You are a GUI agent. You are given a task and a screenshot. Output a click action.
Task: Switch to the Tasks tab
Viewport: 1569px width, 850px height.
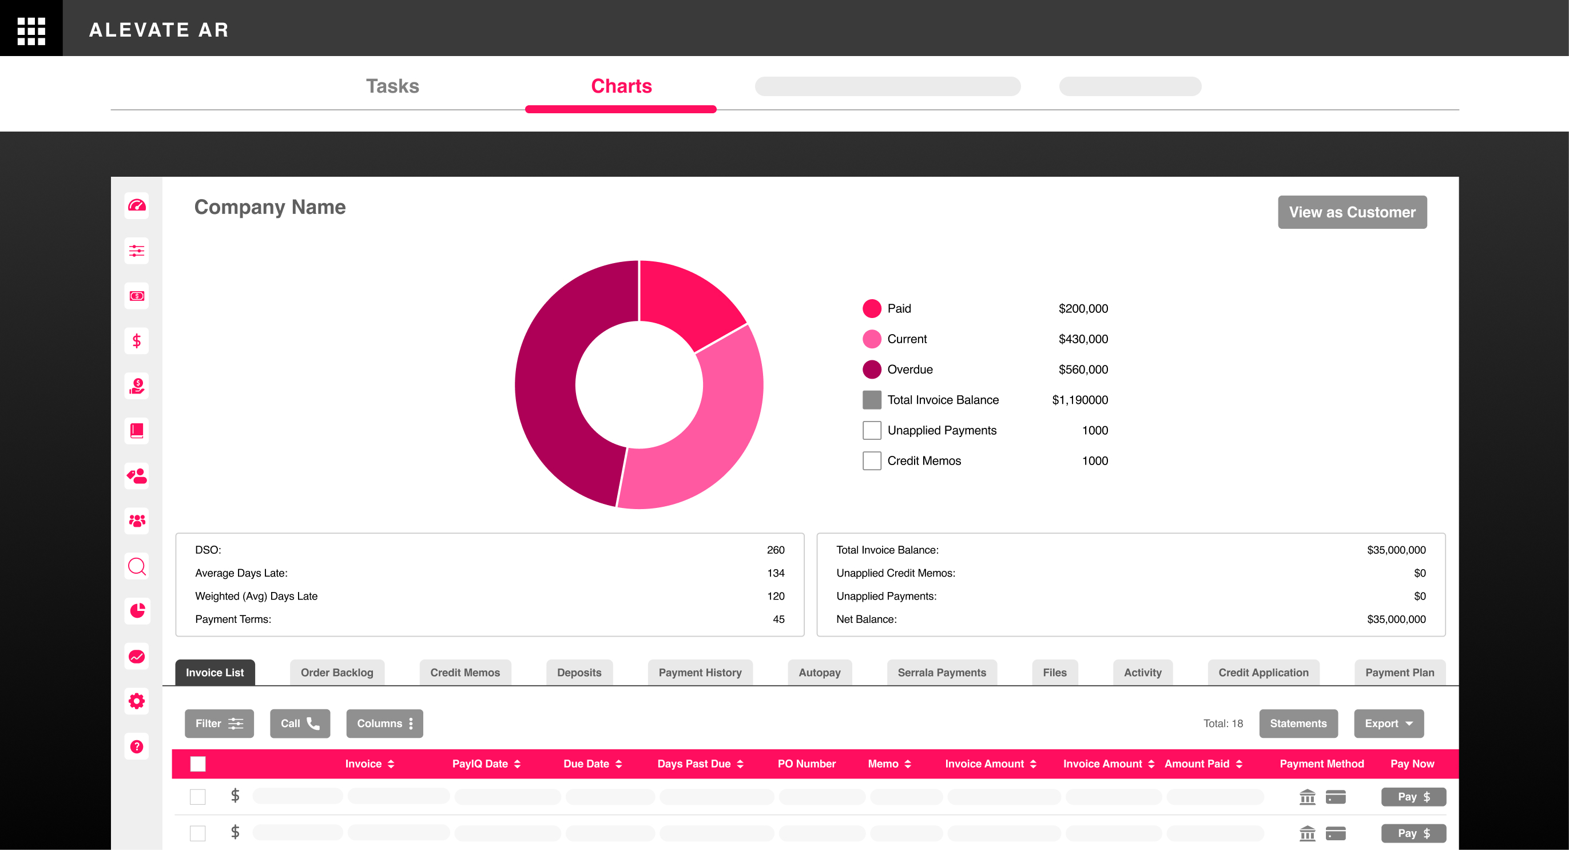tap(392, 86)
